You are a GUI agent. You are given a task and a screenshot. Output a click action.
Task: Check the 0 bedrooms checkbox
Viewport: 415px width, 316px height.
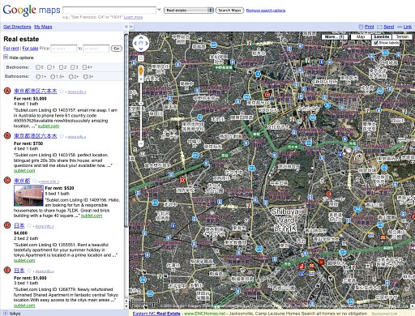point(38,67)
